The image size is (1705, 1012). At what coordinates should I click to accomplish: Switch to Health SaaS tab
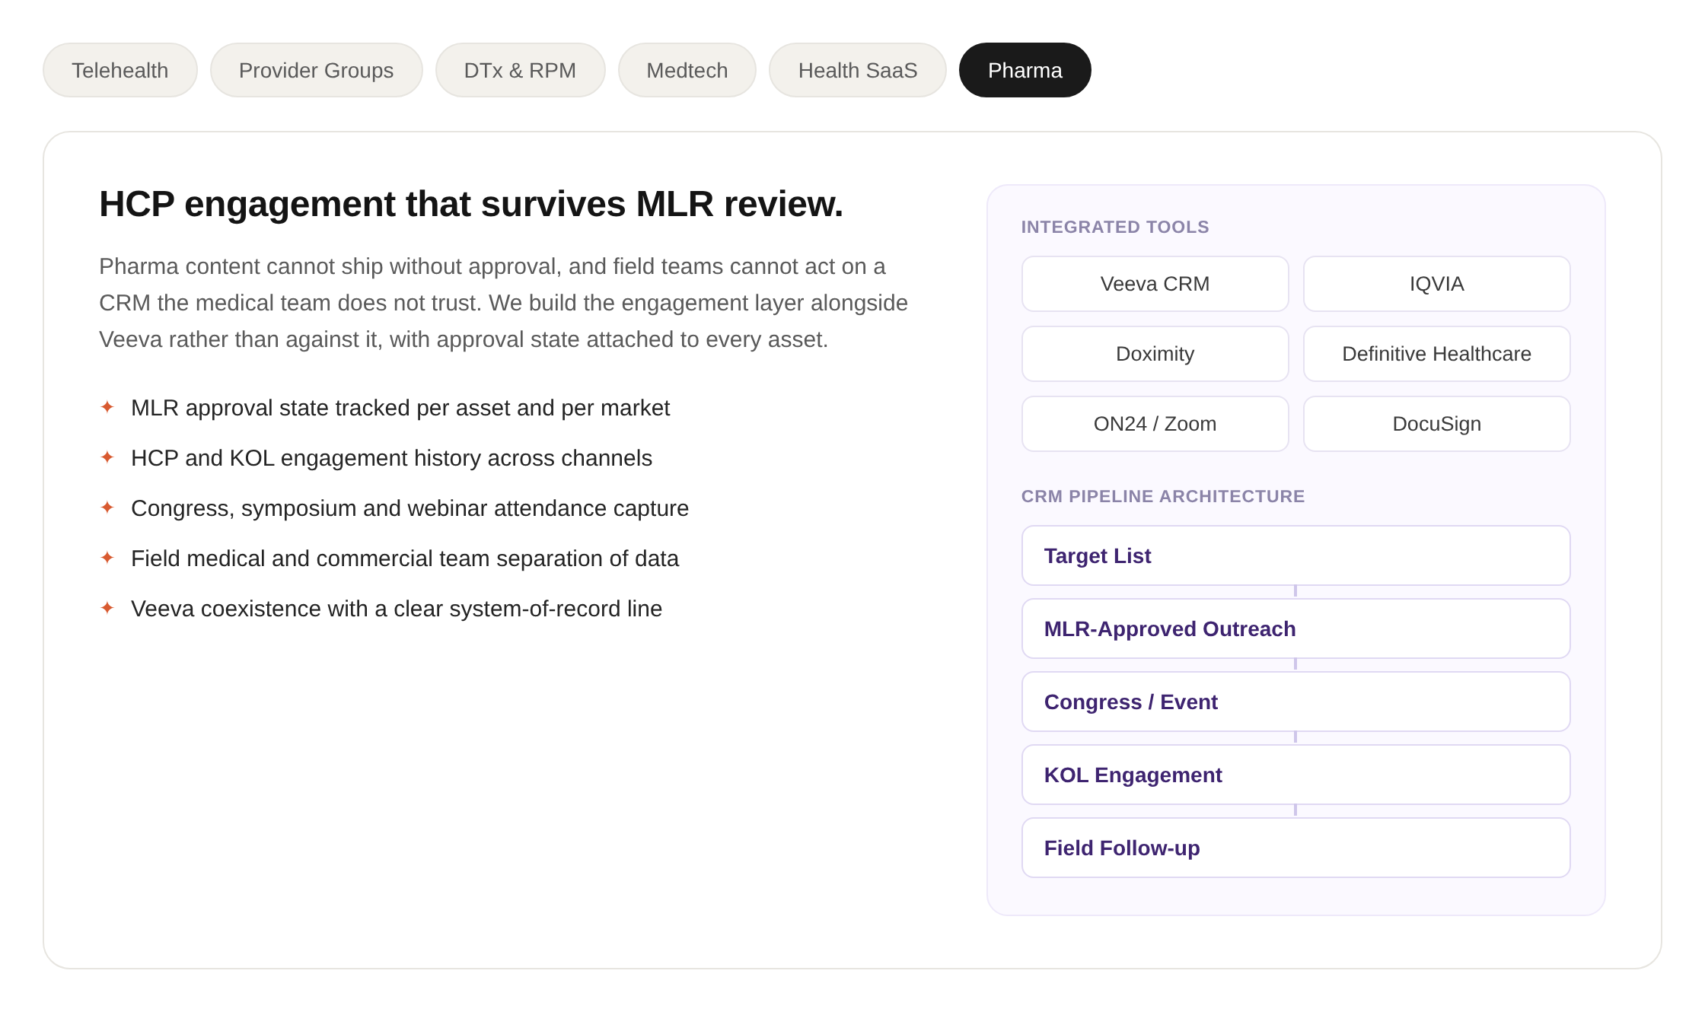tap(858, 70)
